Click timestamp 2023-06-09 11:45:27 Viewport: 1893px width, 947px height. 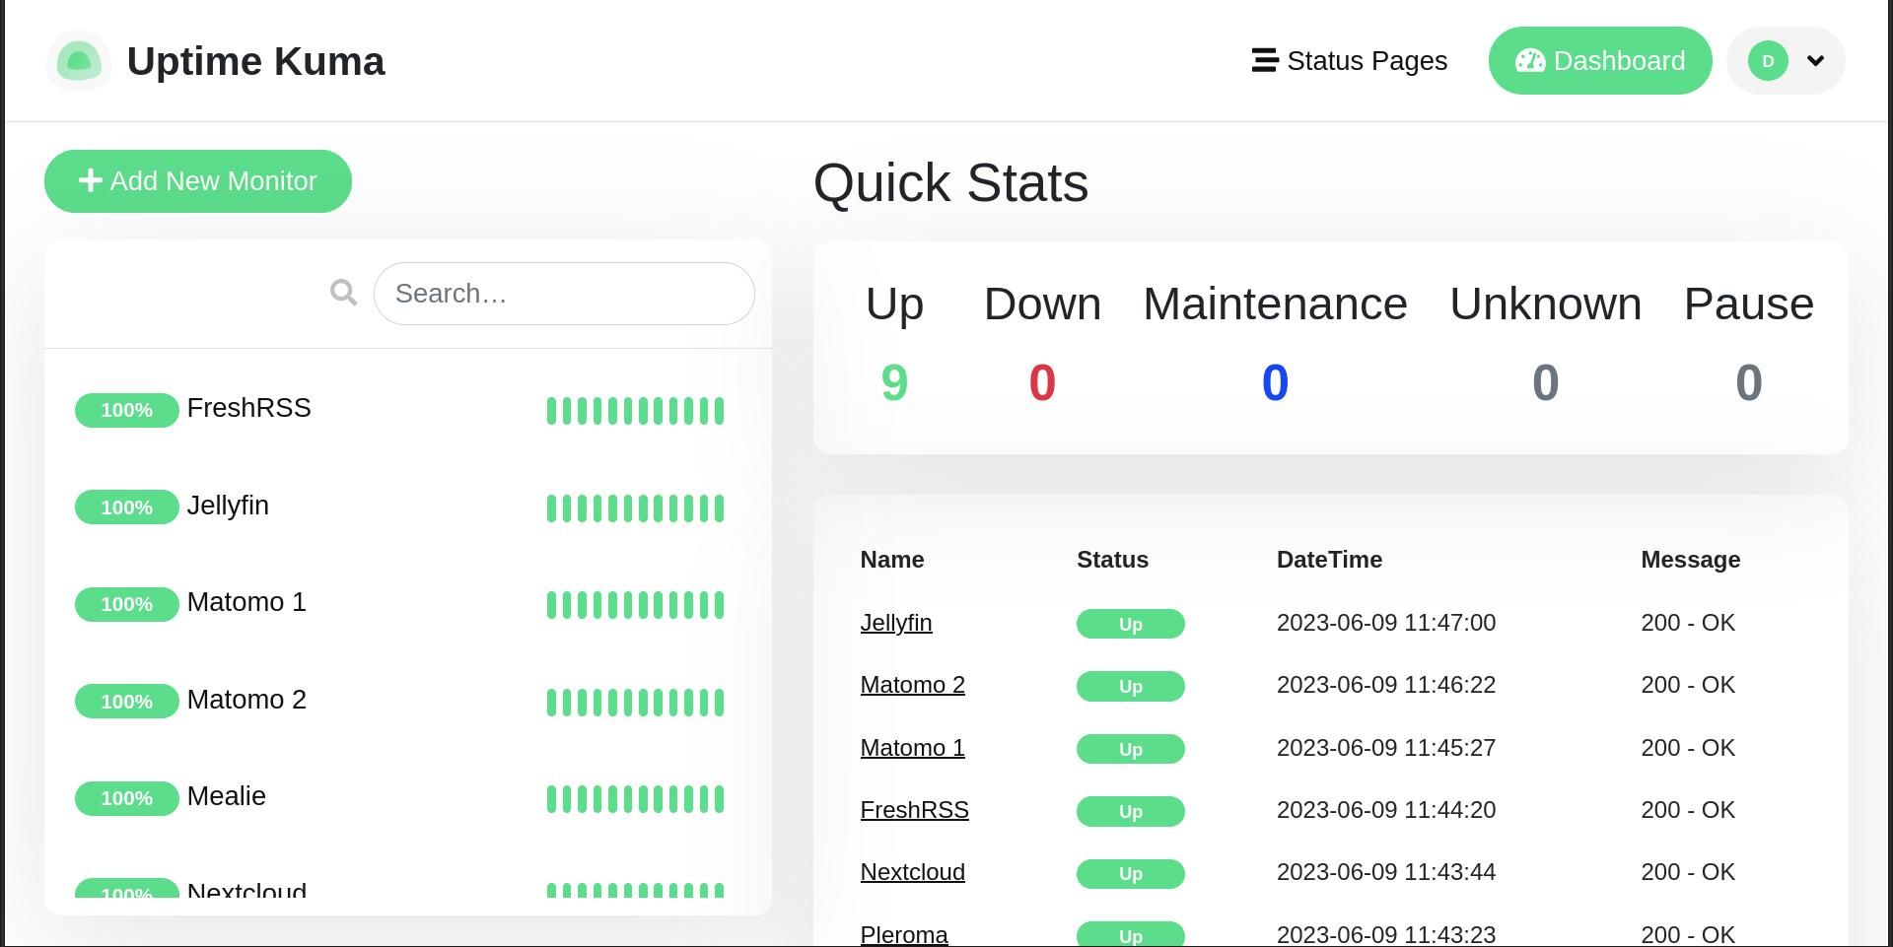(1386, 748)
